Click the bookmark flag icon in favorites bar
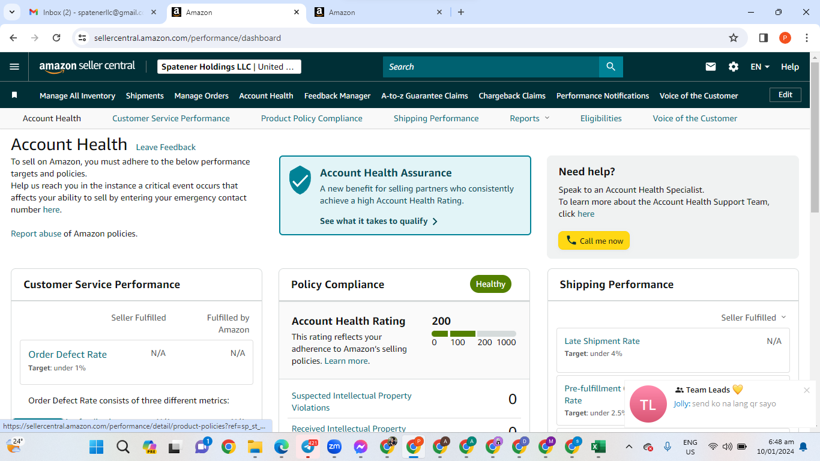This screenshot has width=820, height=461. [x=14, y=95]
